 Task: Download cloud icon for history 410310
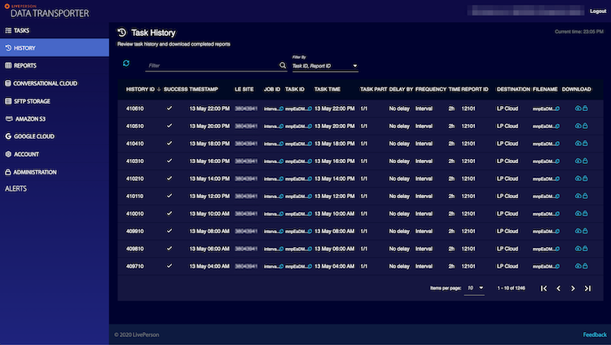click(578, 161)
